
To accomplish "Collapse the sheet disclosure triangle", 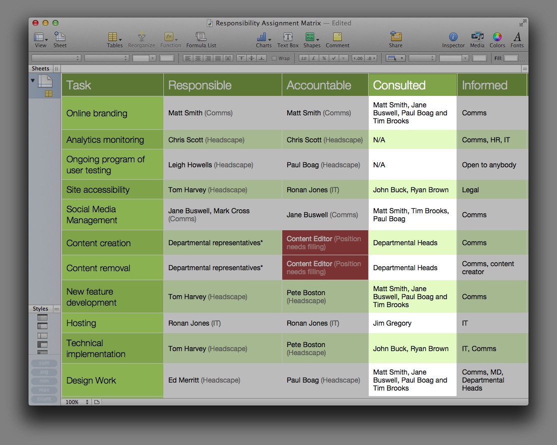I will [x=32, y=80].
